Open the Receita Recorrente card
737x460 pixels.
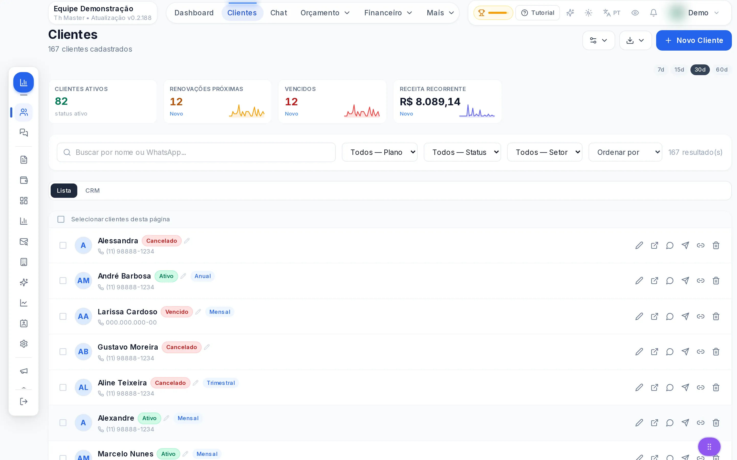click(447, 102)
